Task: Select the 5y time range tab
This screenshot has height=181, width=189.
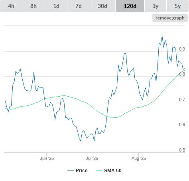Action: pos(177,6)
